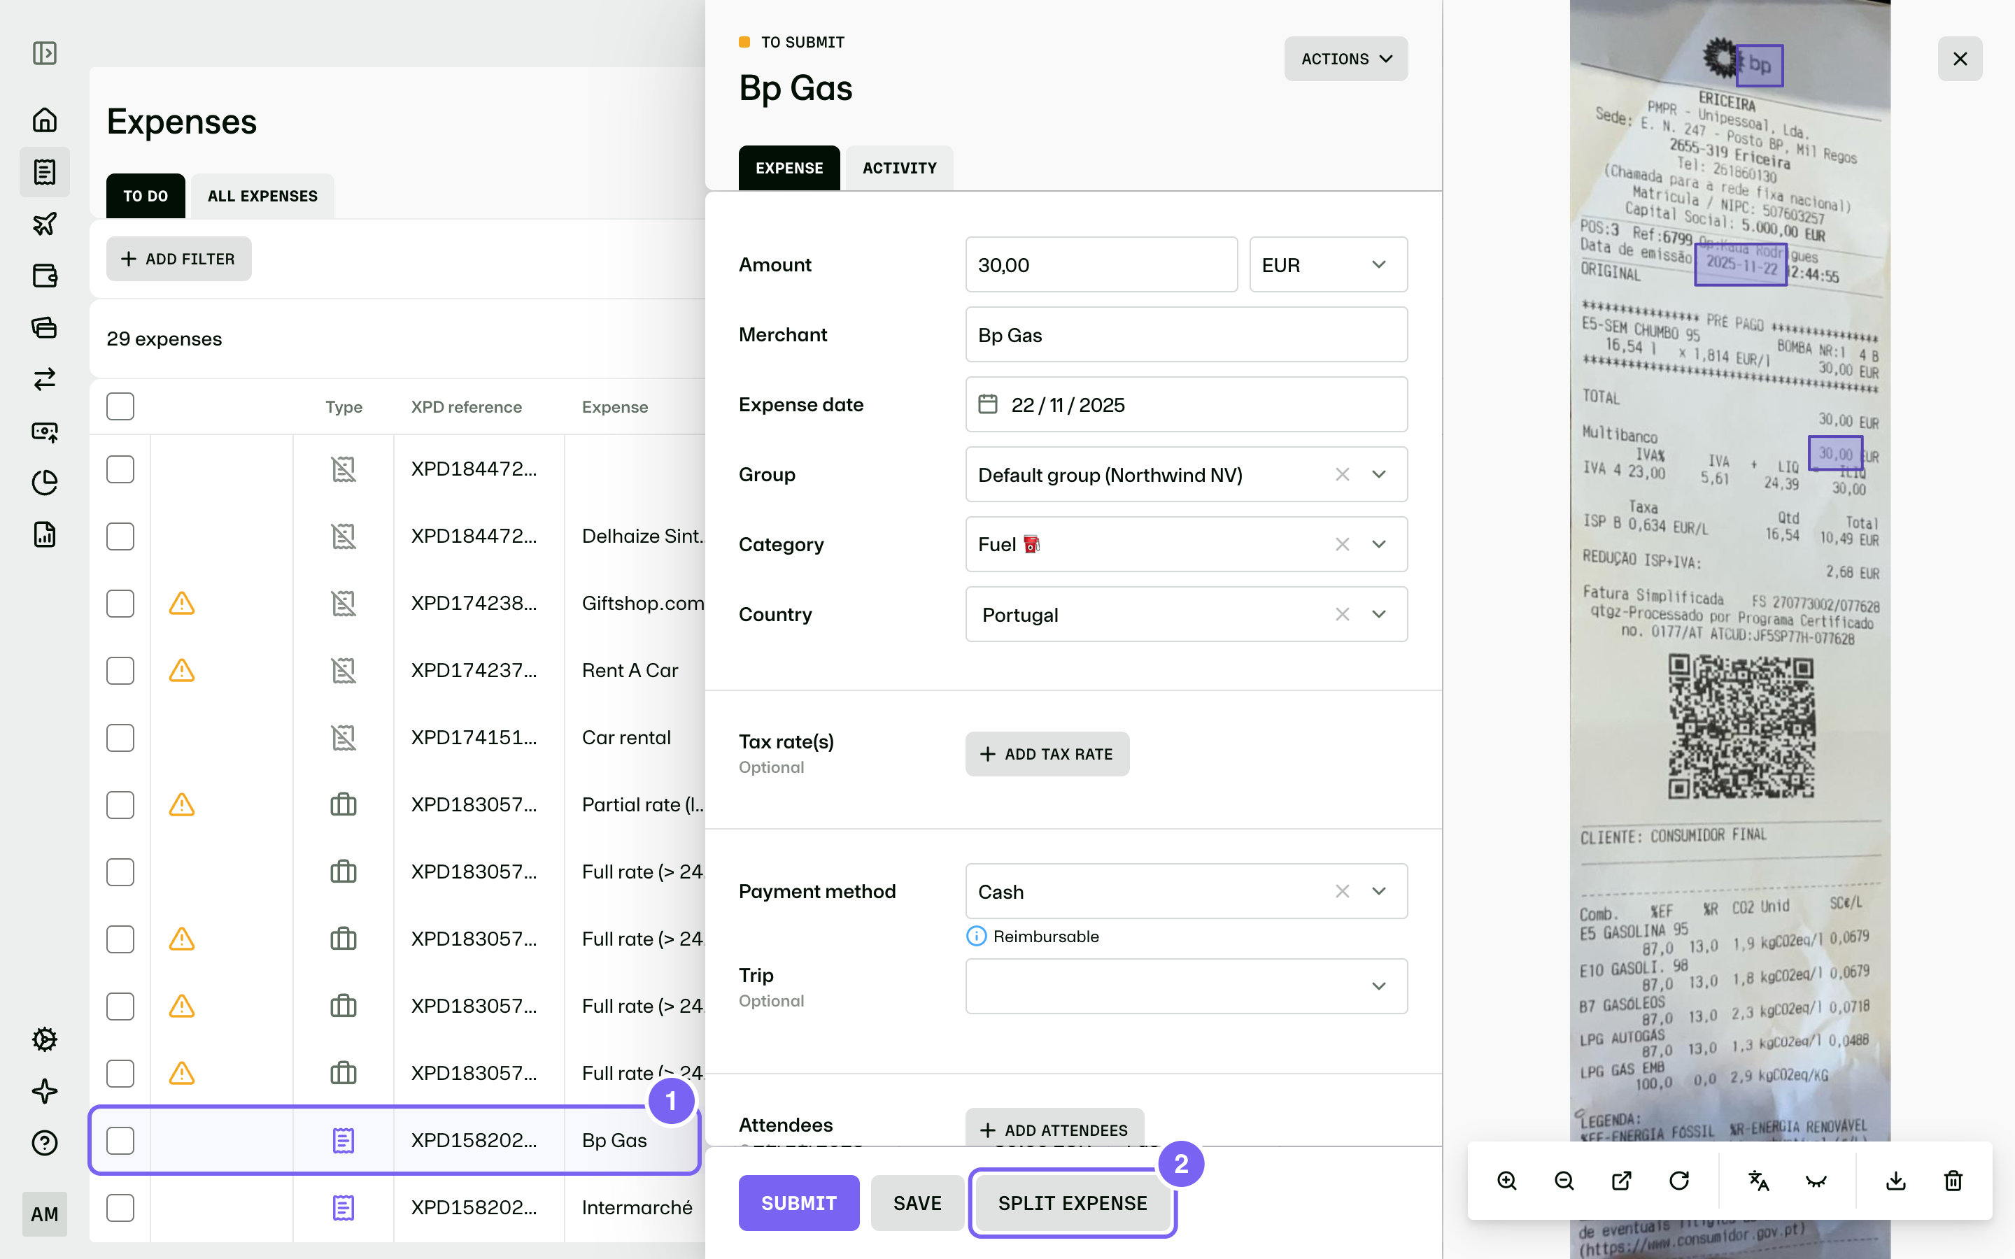Open the receipt in a new window
Image resolution: width=2015 pixels, height=1259 pixels.
pyautogui.click(x=1621, y=1181)
